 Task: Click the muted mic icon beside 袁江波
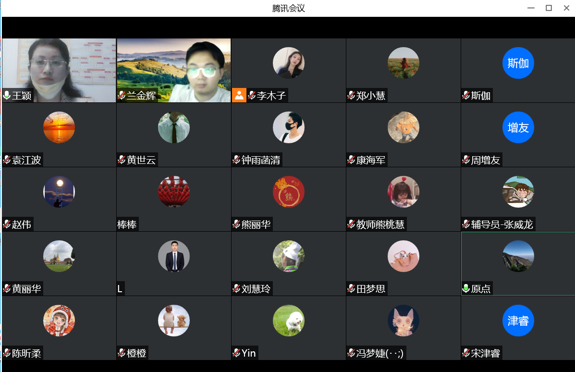click(7, 160)
